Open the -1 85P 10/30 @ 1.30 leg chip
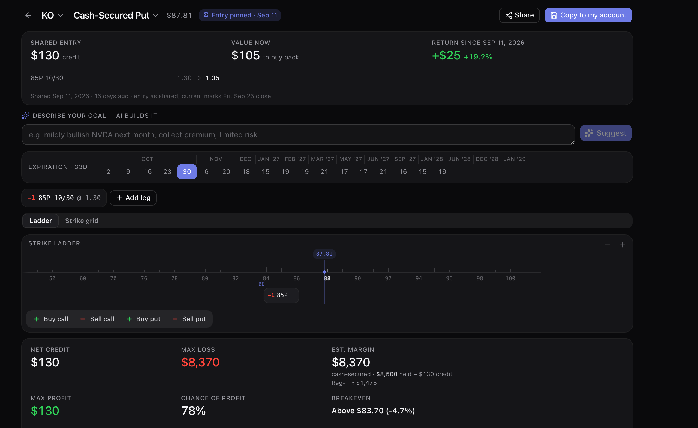698x428 pixels. coord(64,198)
